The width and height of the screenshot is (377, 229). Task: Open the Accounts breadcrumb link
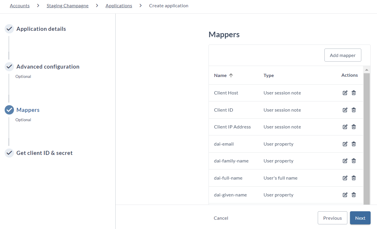coord(20,6)
